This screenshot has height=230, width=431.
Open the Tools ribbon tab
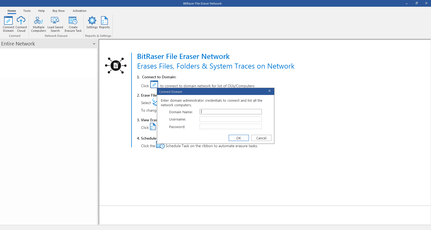27,11
